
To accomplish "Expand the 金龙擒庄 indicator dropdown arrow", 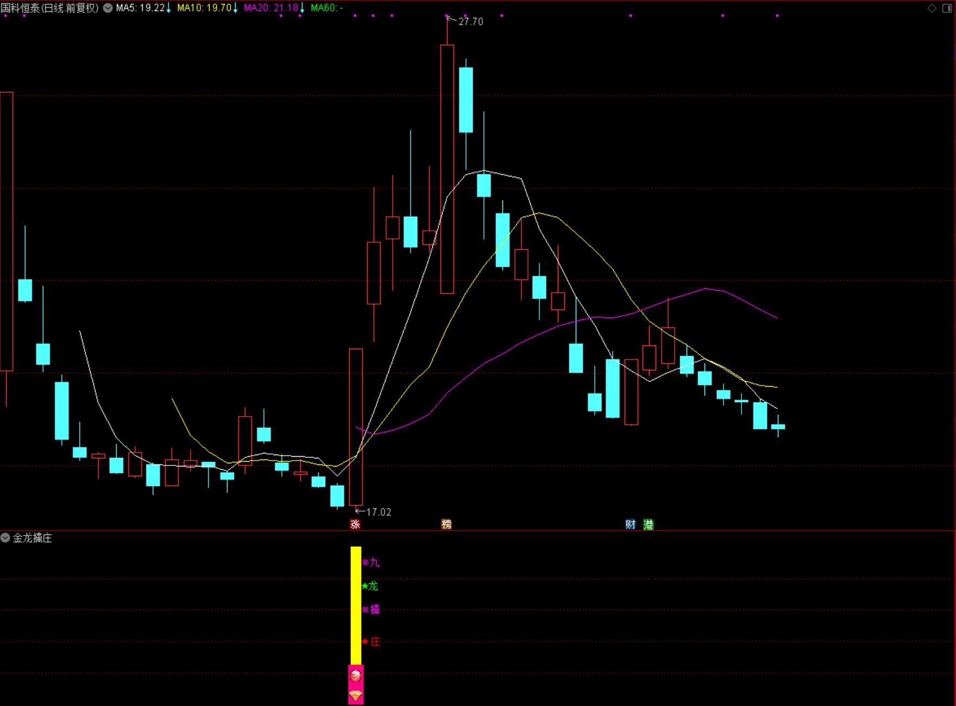I will click(5, 538).
